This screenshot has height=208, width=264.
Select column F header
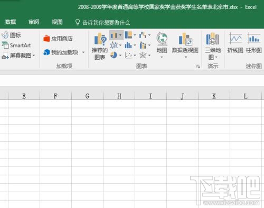click(x=55, y=96)
